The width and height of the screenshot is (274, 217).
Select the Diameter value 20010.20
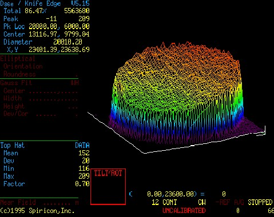click(68, 42)
